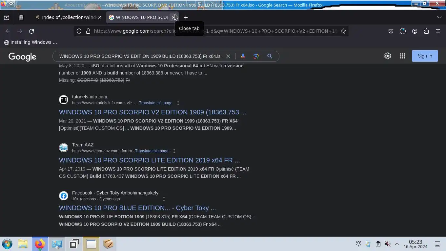
Task: Select Firefox in the taskbar
Action: click(40, 244)
